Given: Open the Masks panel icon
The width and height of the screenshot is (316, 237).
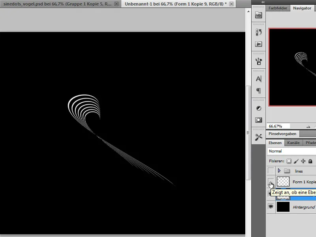Looking at the screenshot, I should pyautogui.click(x=259, y=120).
